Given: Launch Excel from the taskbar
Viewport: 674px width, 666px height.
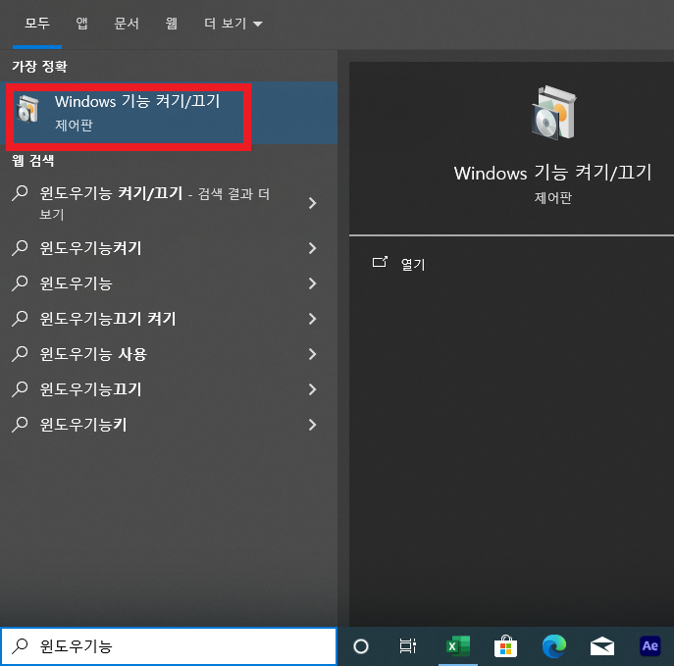Looking at the screenshot, I should [458, 646].
